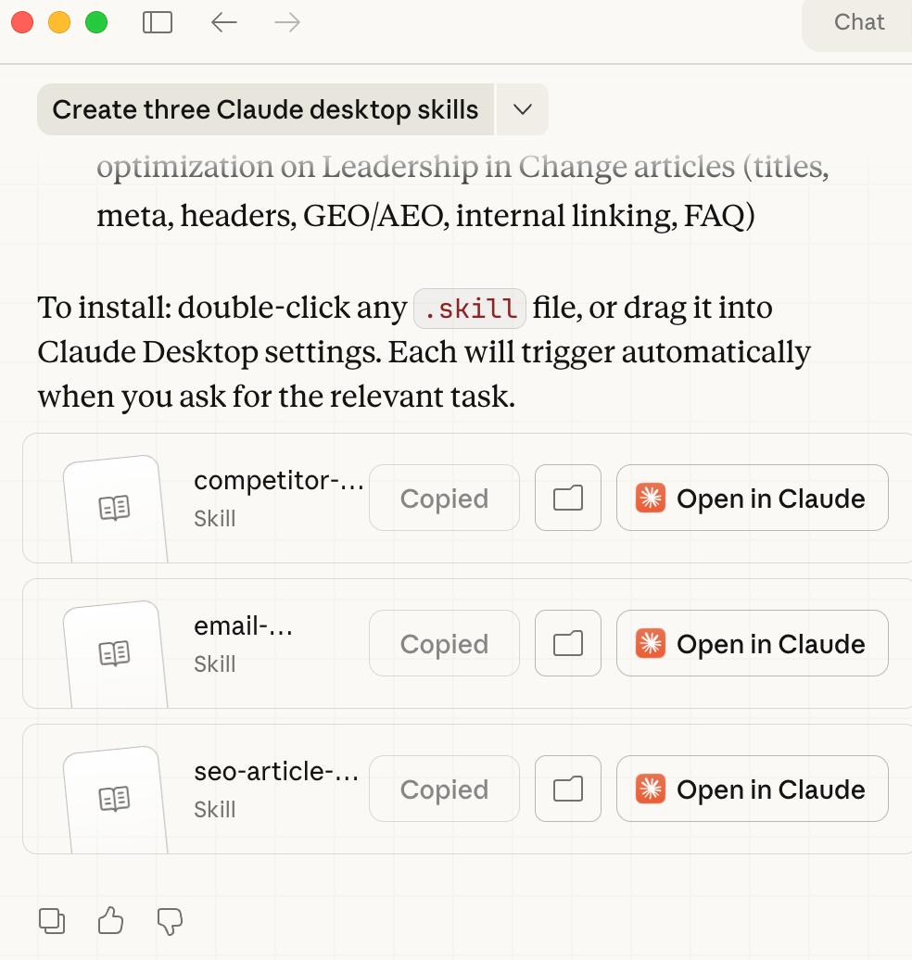
Task: Go back with the left arrow
Action: pyautogui.click(x=223, y=22)
